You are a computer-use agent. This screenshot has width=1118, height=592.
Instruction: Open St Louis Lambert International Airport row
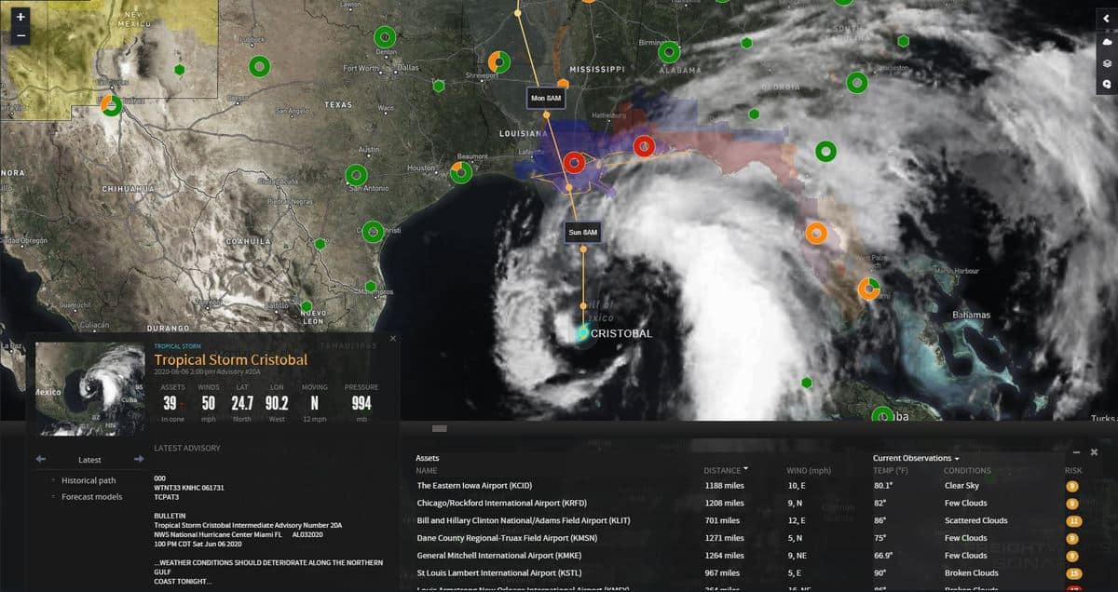(751, 573)
